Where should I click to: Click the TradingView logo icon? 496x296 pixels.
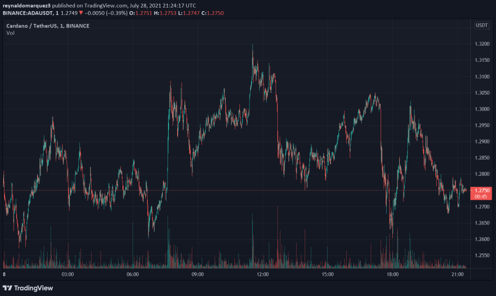(x=8, y=288)
